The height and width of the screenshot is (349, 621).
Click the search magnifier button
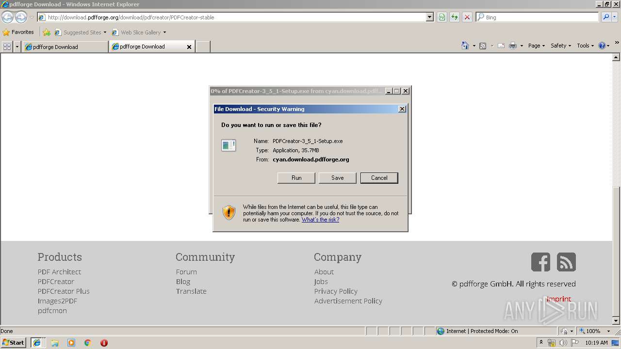tap(605, 17)
